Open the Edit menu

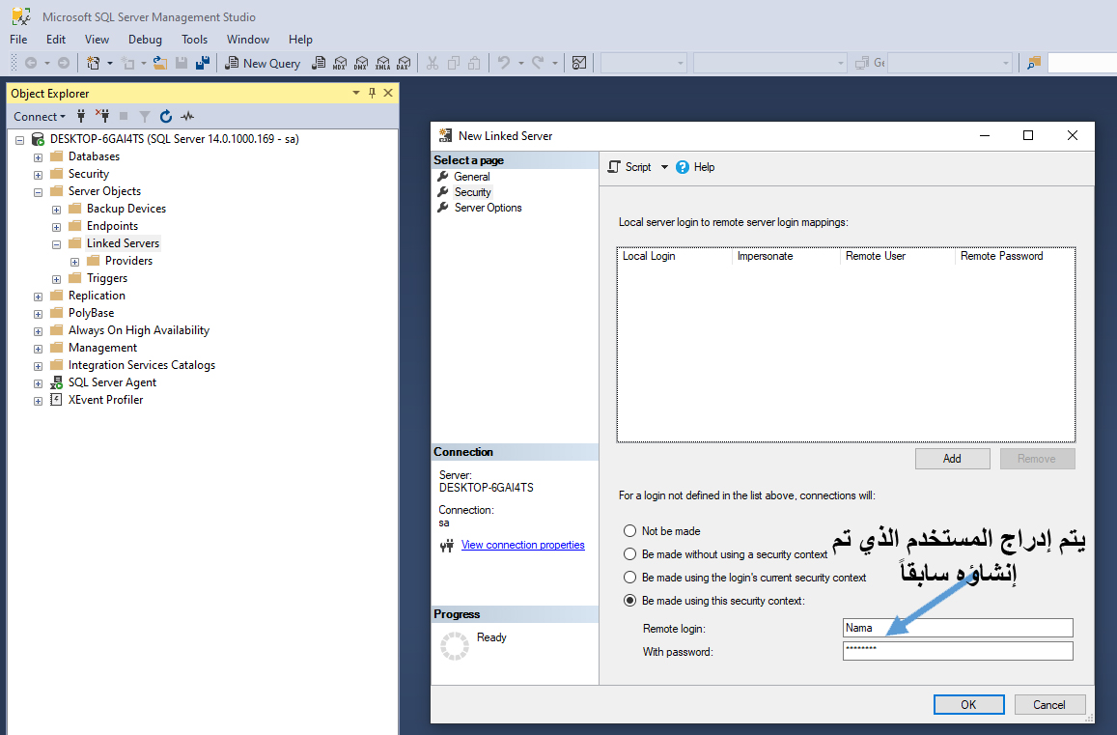56,40
